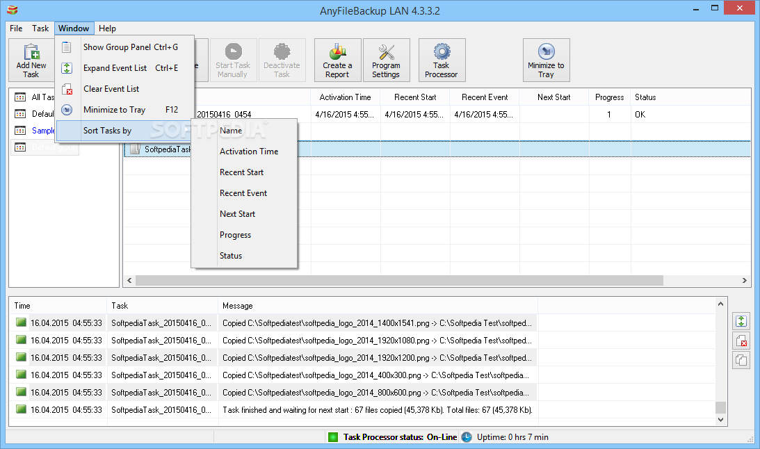Open the Task Processor
Screen dimensions: 760x449
442,60
